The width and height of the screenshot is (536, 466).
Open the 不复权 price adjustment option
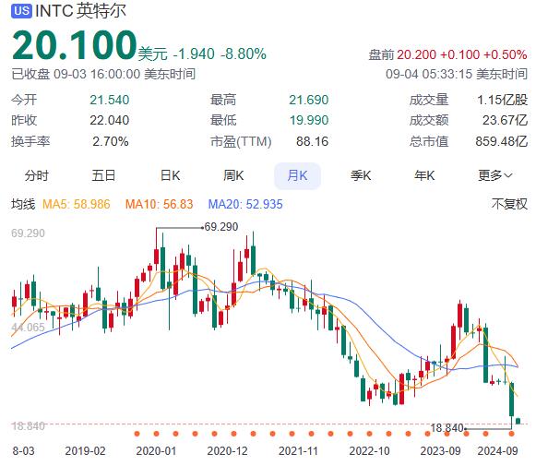coord(509,204)
